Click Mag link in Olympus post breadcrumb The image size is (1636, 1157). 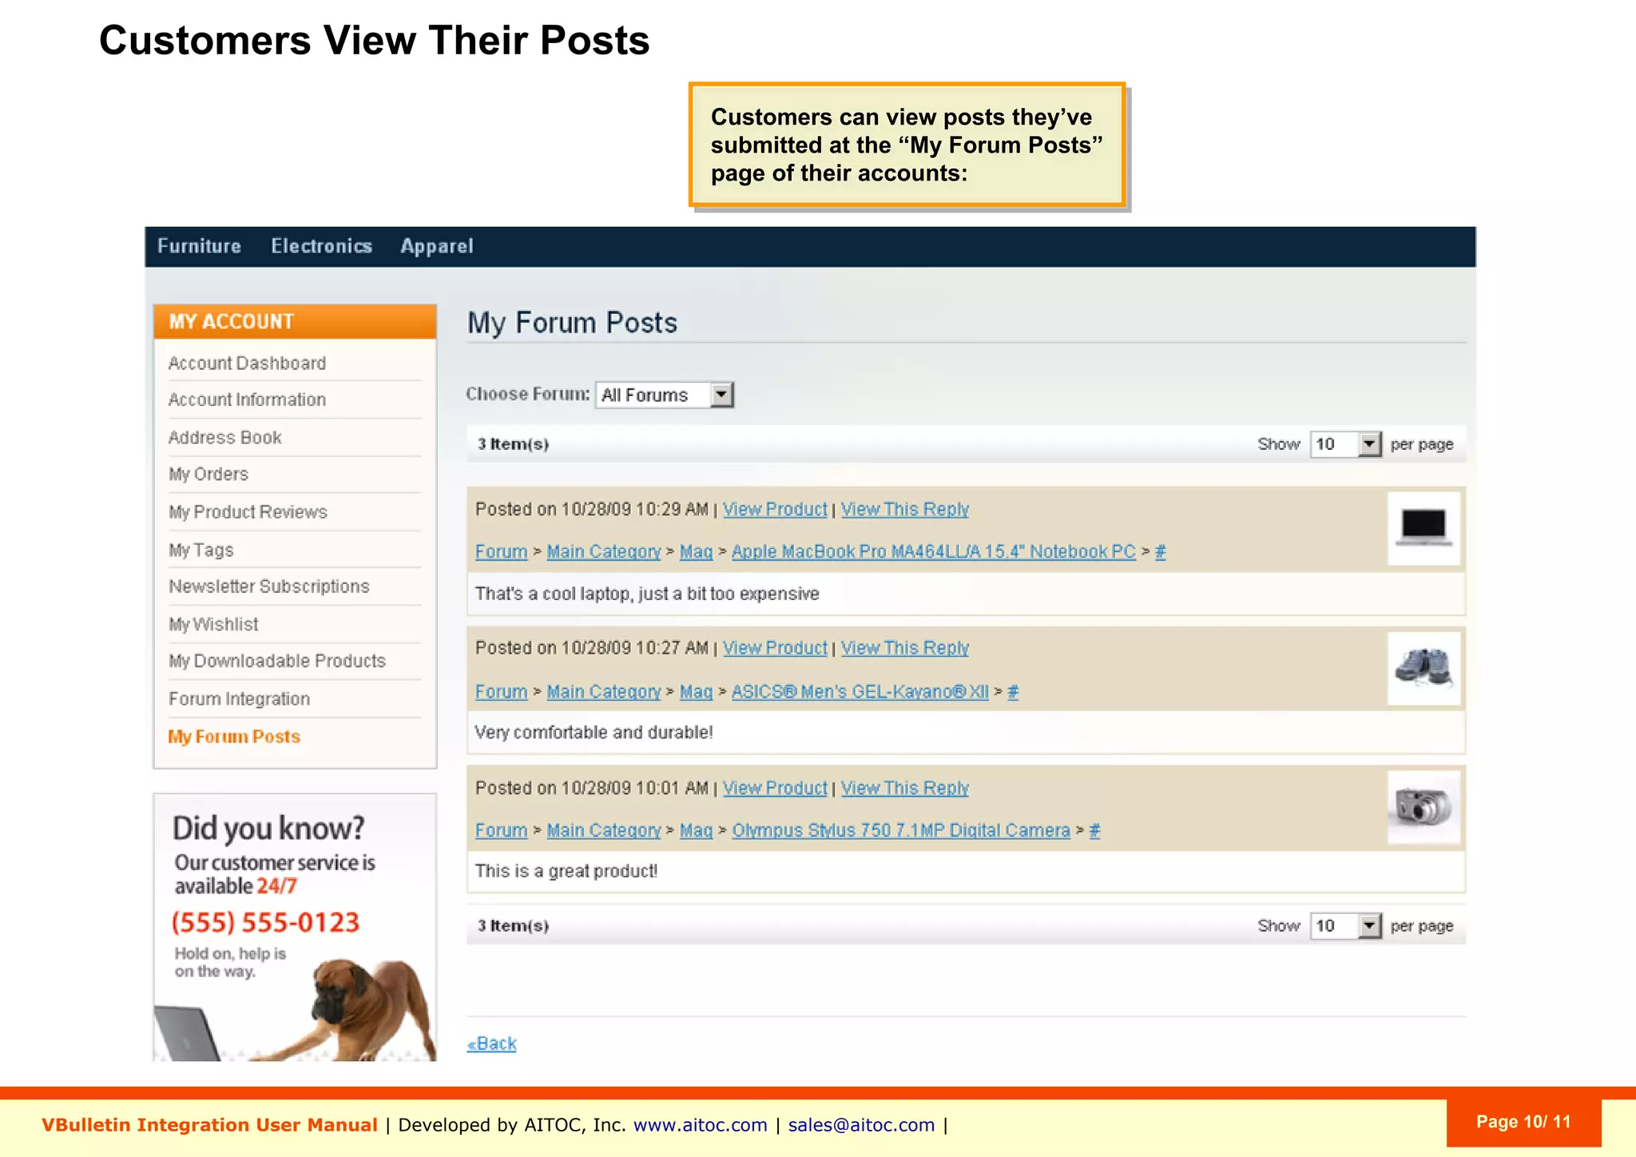click(696, 830)
